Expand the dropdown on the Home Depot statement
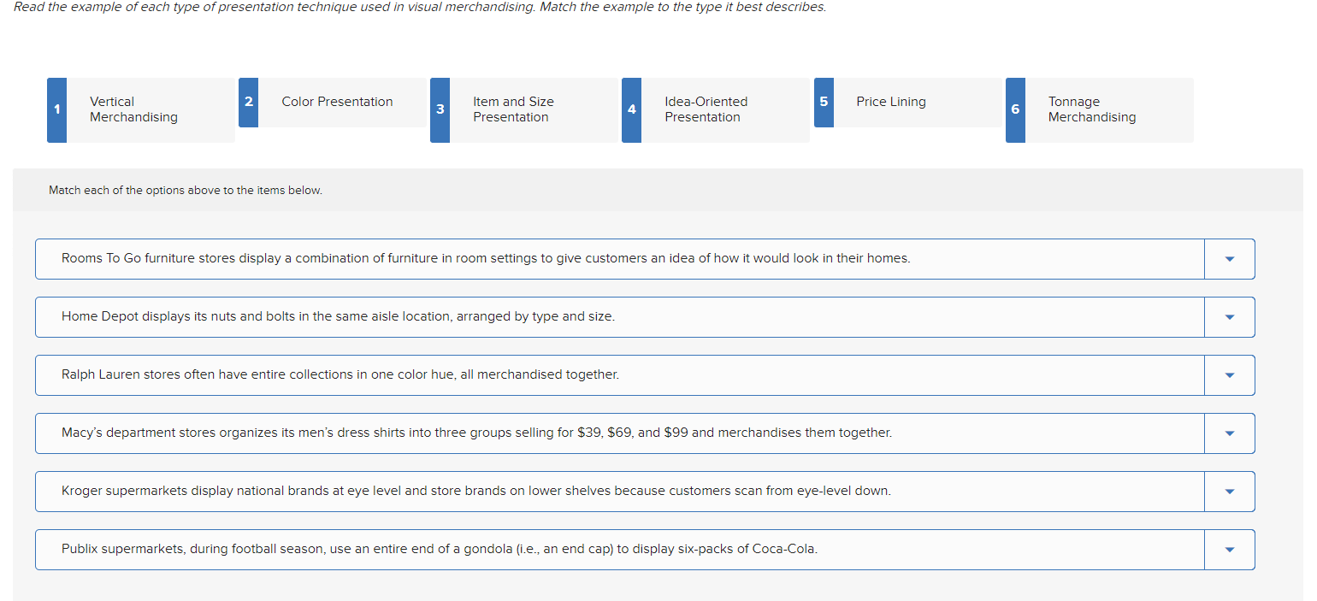 click(1230, 316)
